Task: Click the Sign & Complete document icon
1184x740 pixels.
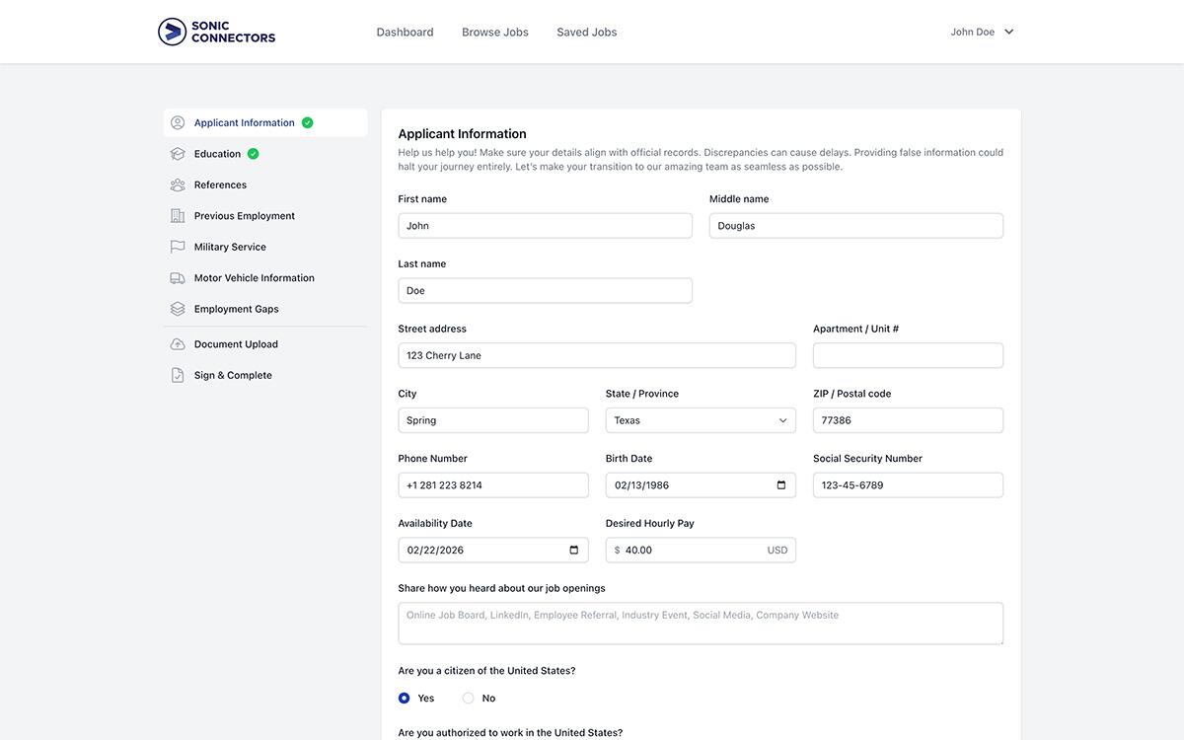Action: (x=177, y=374)
